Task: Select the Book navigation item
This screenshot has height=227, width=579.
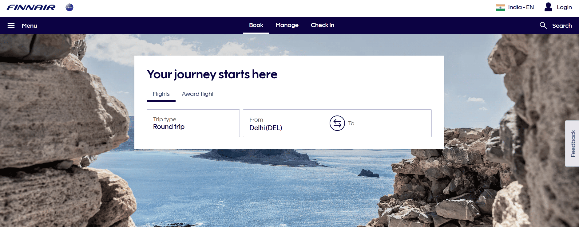Action: (x=256, y=25)
